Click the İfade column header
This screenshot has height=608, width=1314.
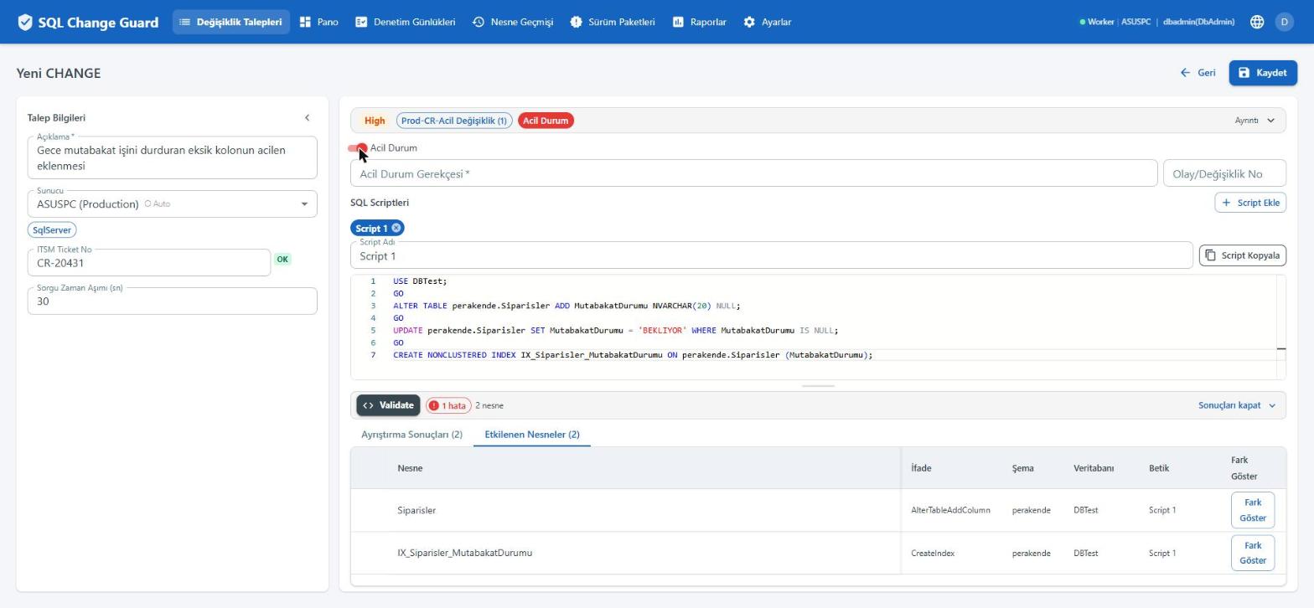(921, 468)
